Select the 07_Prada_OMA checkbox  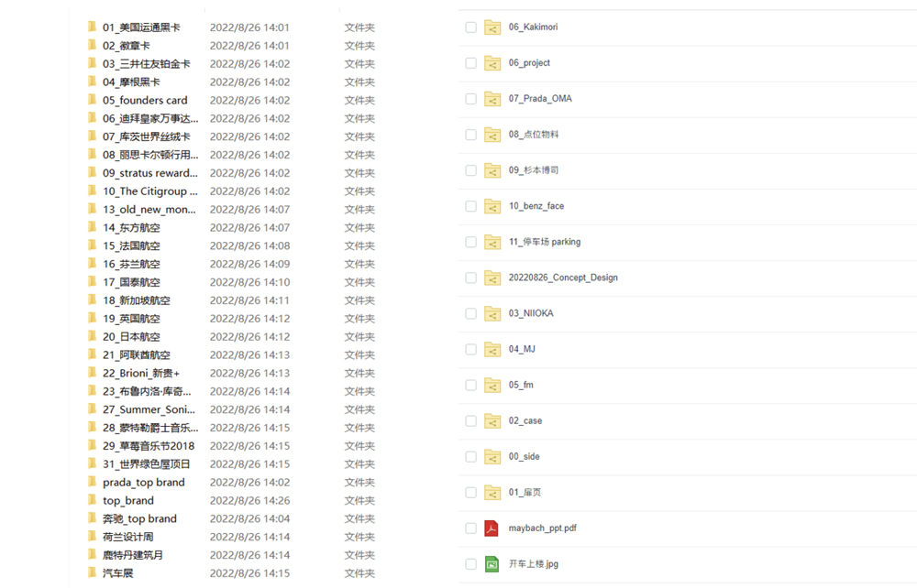(x=470, y=99)
